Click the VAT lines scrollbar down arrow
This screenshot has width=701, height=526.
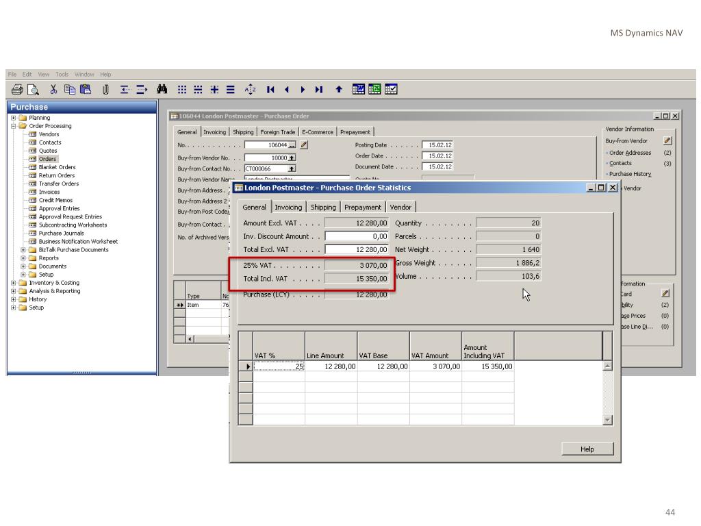[607, 420]
